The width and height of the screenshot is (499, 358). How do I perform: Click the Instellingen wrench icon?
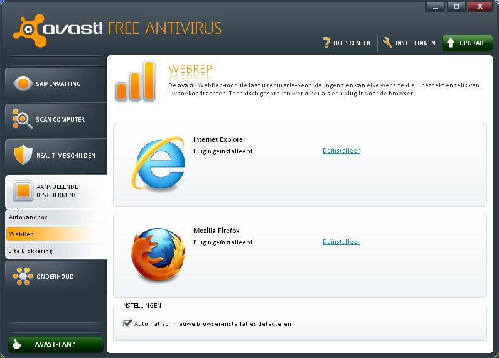(387, 43)
